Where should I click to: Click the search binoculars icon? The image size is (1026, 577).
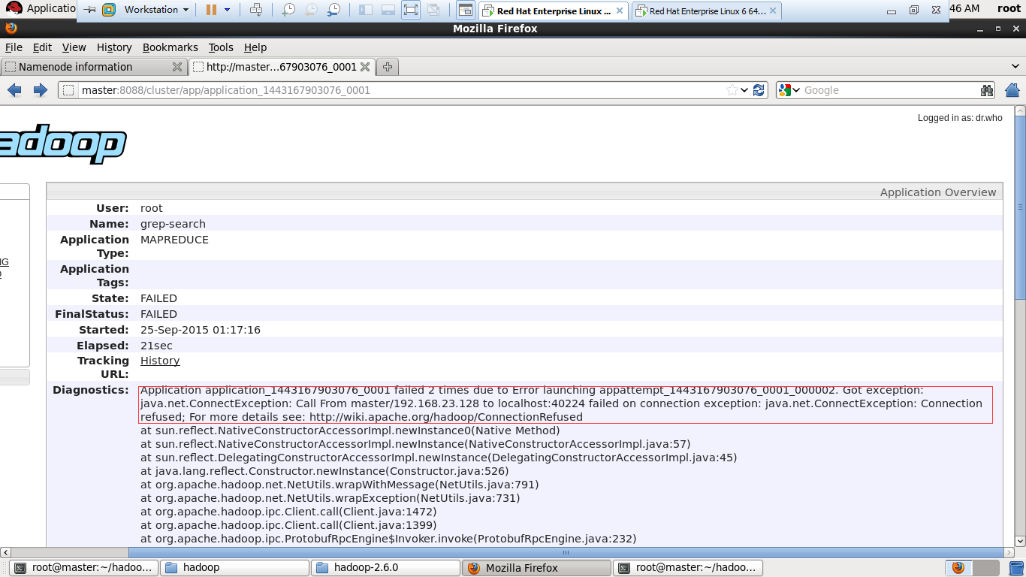point(986,90)
